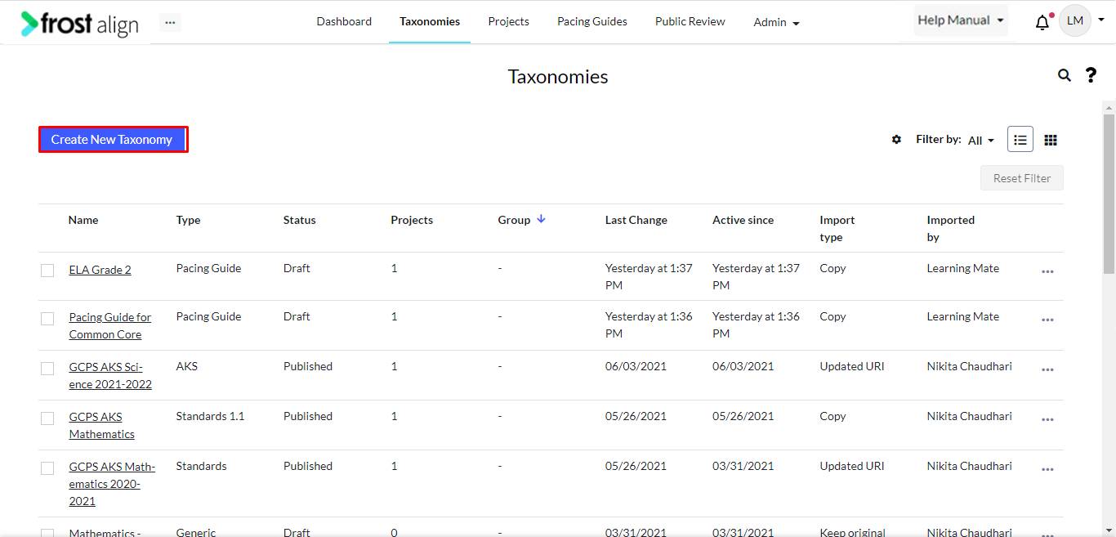Open the actions menu for GCPS AKS Mathematics
The height and width of the screenshot is (537, 1116).
click(1047, 419)
